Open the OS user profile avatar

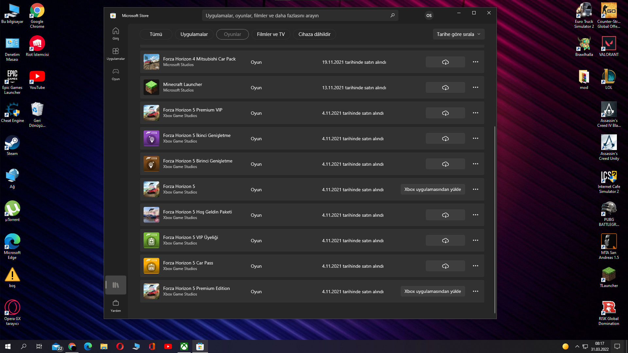tap(429, 15)
